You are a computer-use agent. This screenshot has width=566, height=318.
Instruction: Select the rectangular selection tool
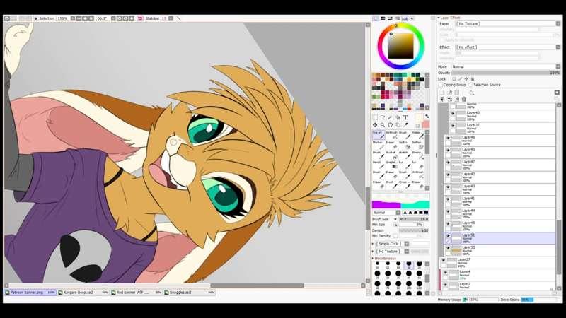tap(375, 117)
